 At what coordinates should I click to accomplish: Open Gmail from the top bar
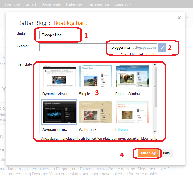tap(31, 4)
